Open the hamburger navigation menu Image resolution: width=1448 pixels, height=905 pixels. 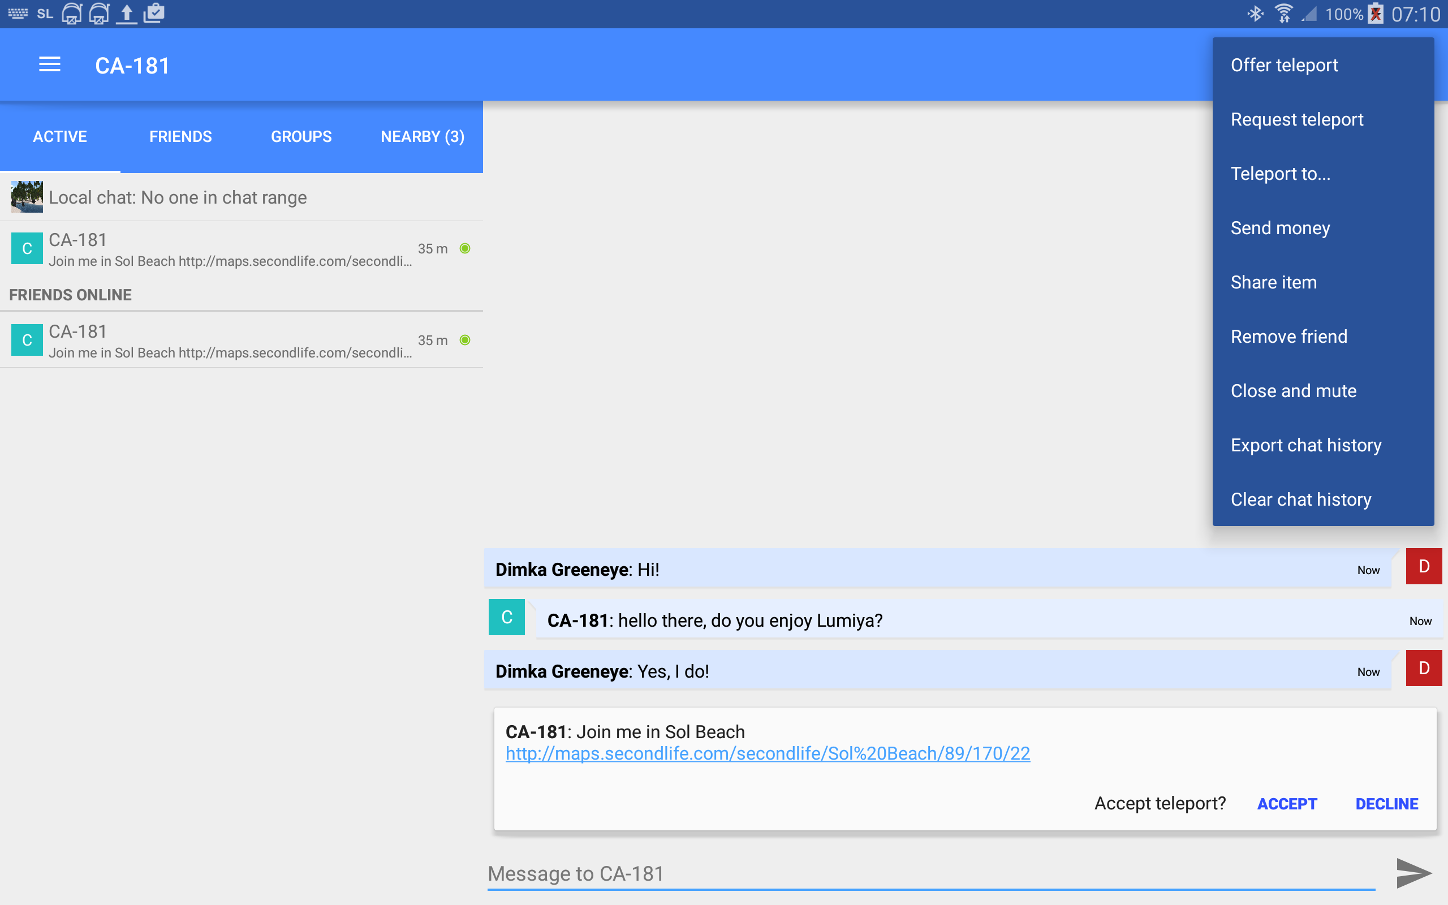coord(50,64)
